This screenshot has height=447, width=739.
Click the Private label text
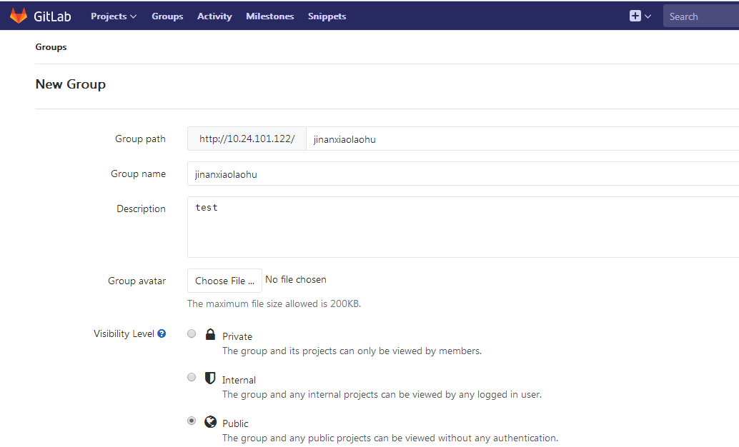pos(237,336)
